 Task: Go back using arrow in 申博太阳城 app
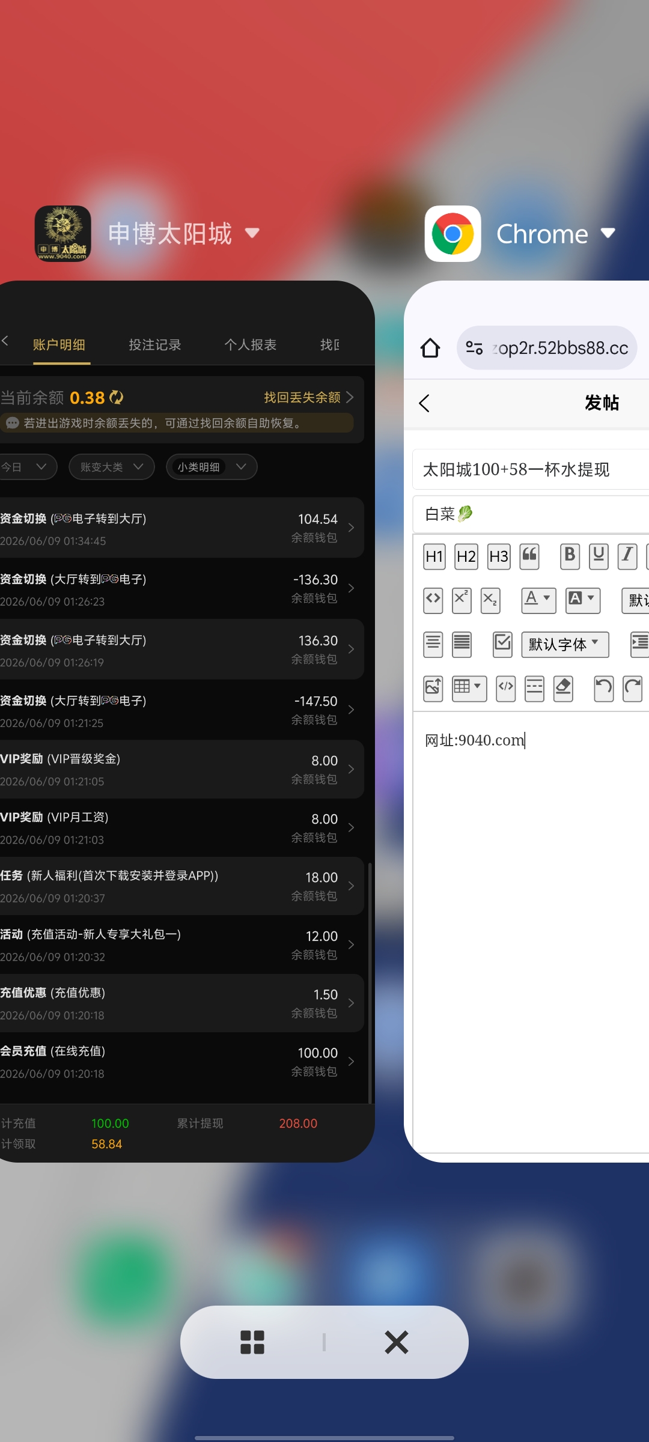(5, 341)
